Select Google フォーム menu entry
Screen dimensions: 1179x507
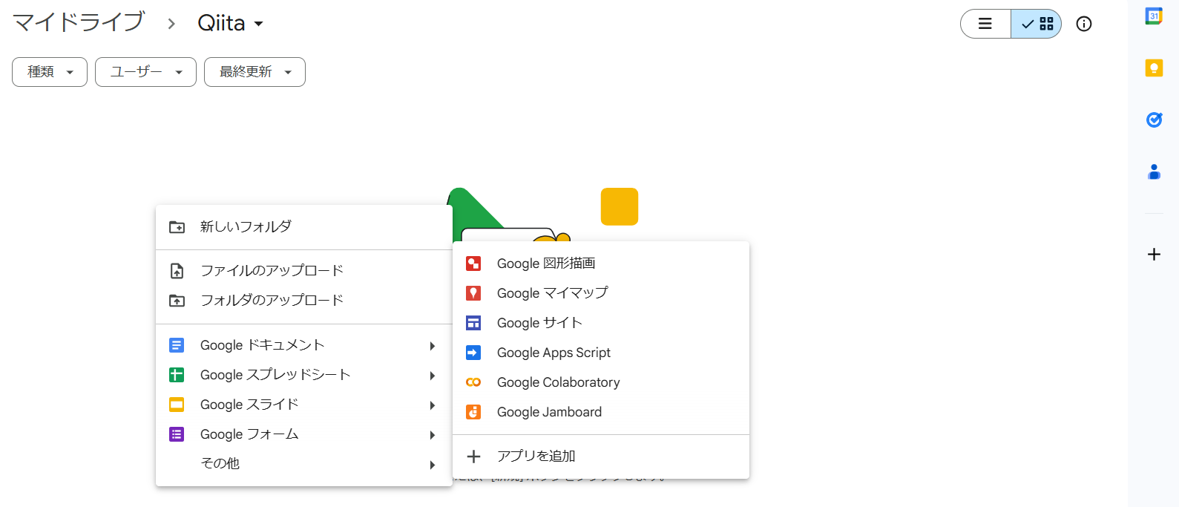coord(304,434)
